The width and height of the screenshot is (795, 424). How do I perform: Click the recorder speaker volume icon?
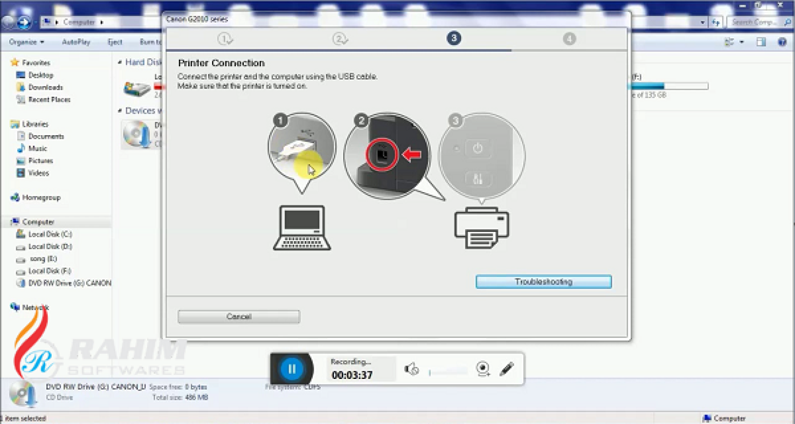point(411,369)
